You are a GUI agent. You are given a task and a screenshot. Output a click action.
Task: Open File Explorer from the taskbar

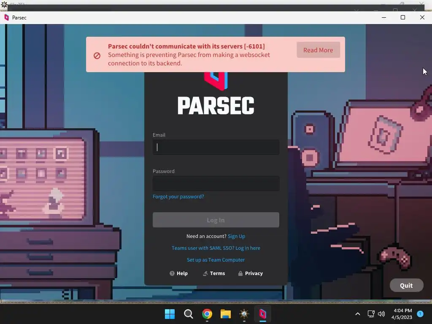point(226,314)
